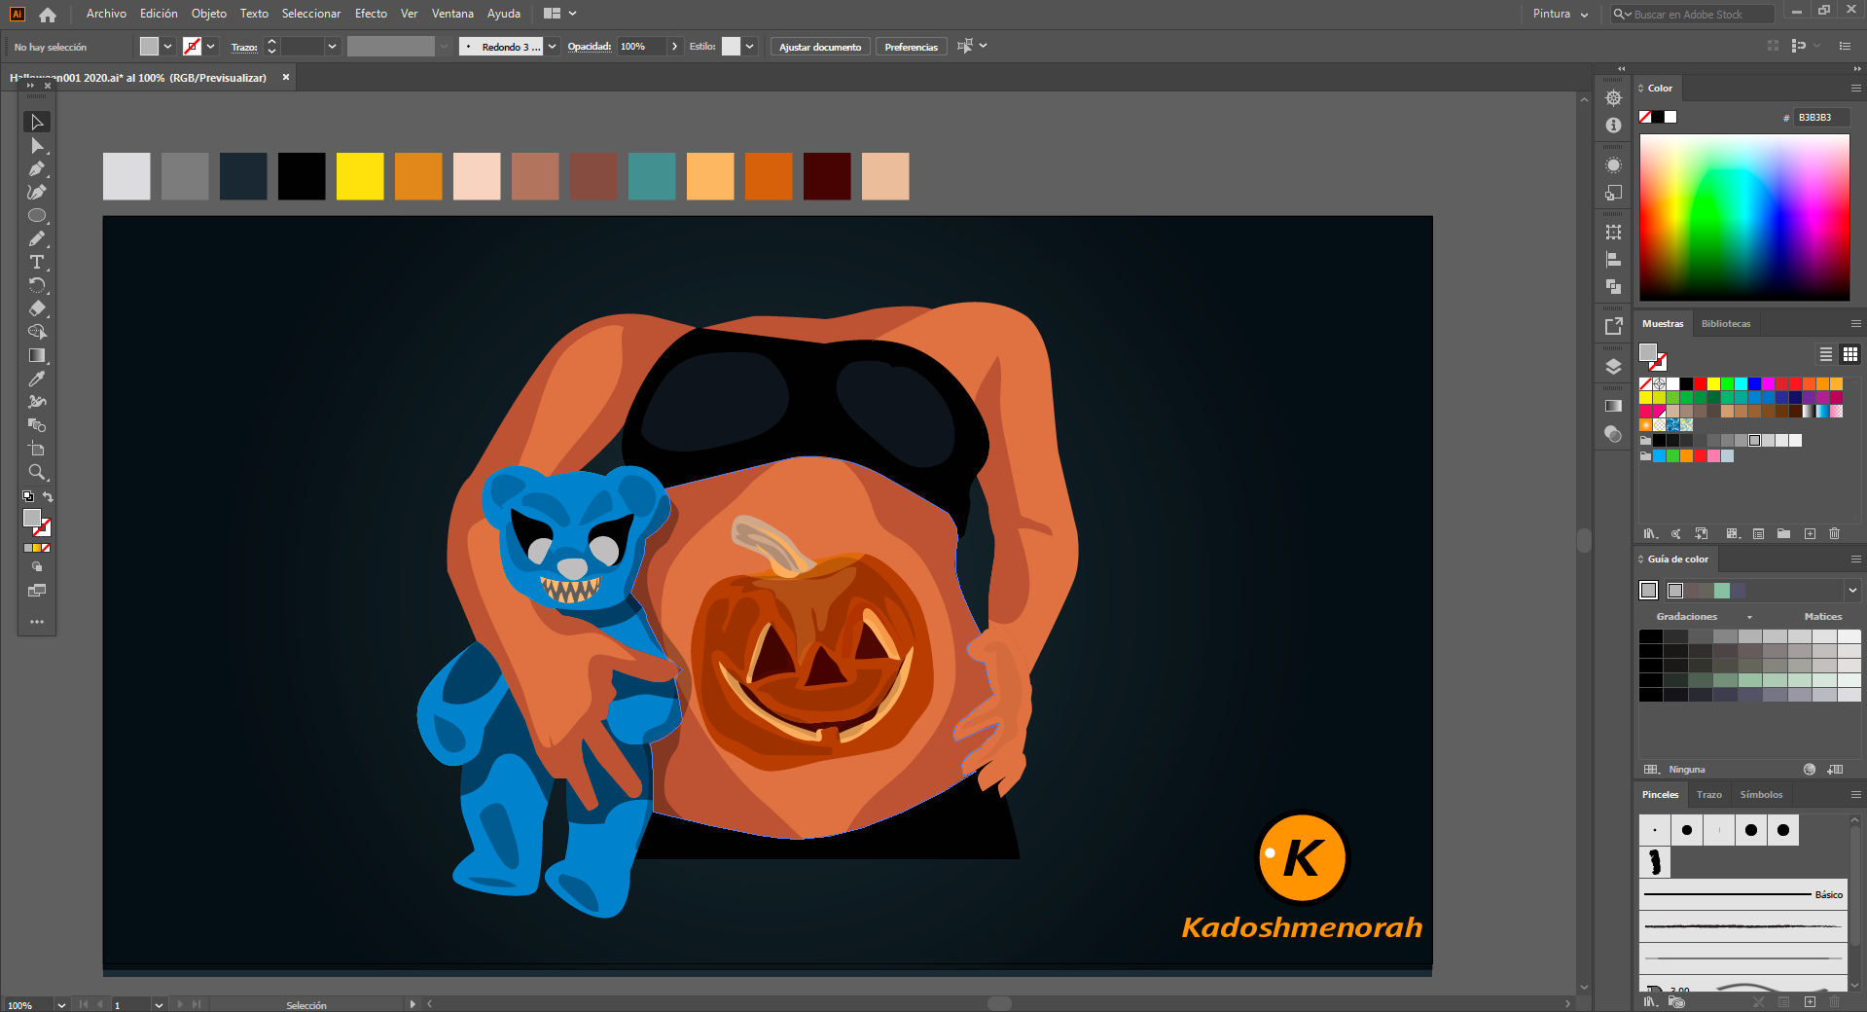Click the Edit Toolbar three-dots button
The width and height of the screenshot is (1867, 1012).
point(37,622)
